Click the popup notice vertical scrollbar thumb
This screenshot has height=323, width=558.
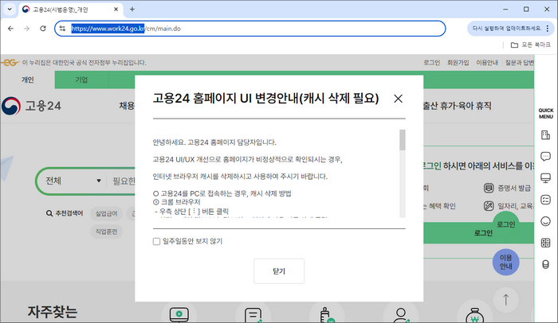click(403, 140)
